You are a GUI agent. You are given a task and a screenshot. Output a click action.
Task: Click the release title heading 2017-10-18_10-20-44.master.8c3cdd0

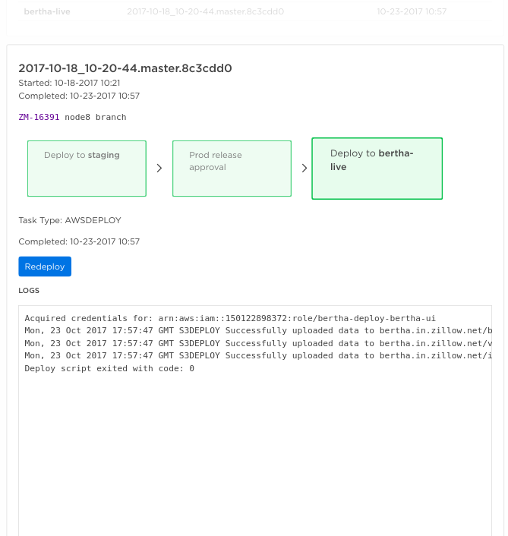tap(125, 68)
